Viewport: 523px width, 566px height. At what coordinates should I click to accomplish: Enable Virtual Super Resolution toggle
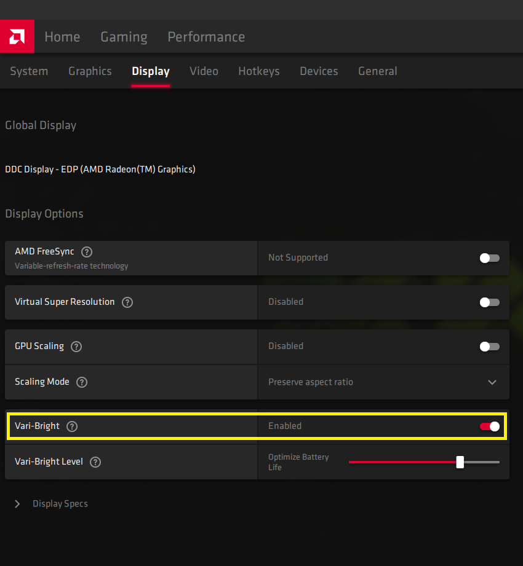pos(489,302)
